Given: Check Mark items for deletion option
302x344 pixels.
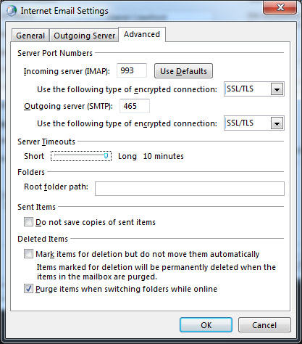Looking at the screenshot, I should pyautogui.click(x=28, y=254).
